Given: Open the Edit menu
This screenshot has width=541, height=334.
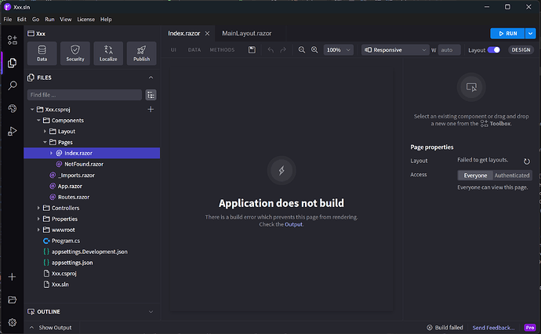Looking at the screenshot, I should [22, 20].
